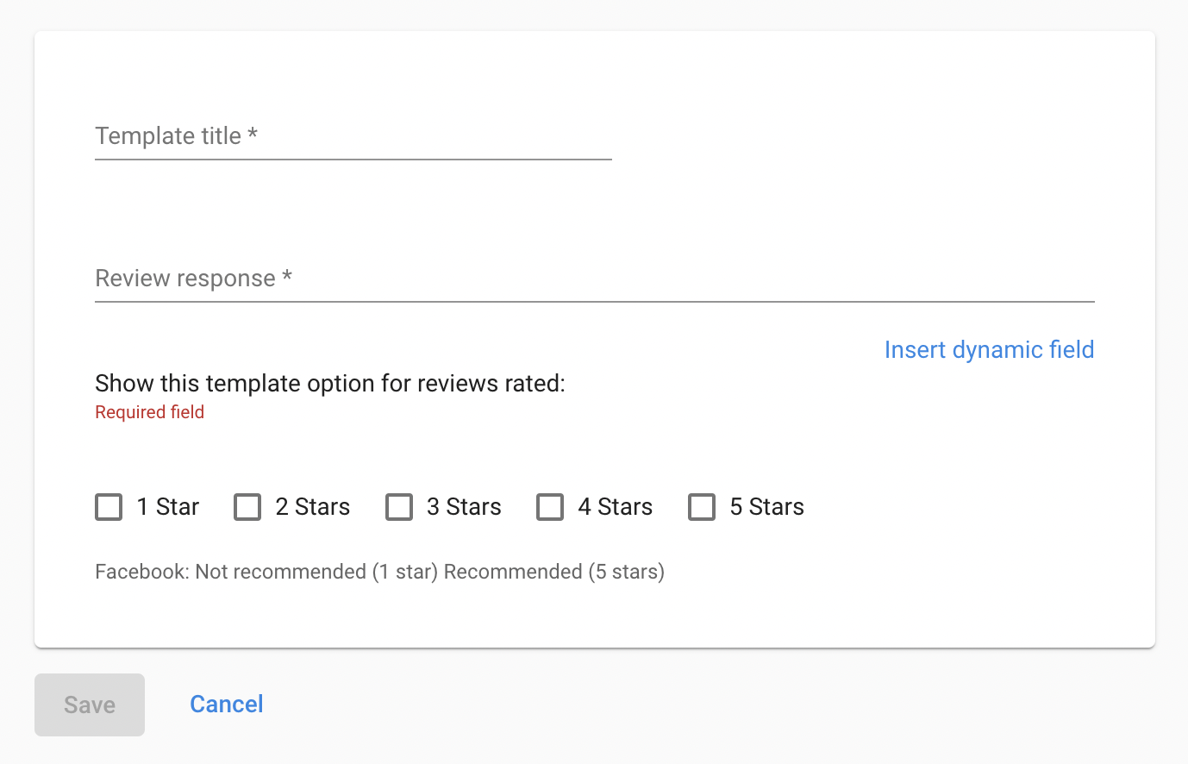
Task: Click the red Required field message
Action: (150, 412)
